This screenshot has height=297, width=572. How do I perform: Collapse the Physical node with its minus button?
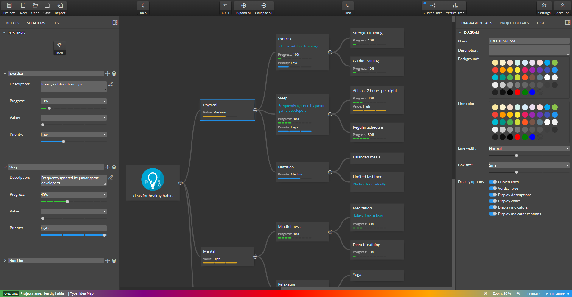tap(255, 110)
